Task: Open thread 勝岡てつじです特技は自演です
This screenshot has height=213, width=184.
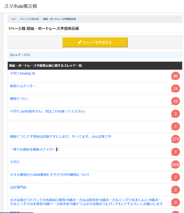Action: [60, 137]
